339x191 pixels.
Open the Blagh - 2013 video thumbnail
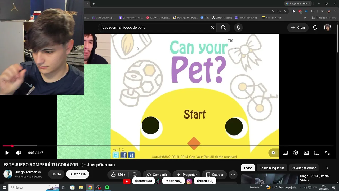click(270, 179)
